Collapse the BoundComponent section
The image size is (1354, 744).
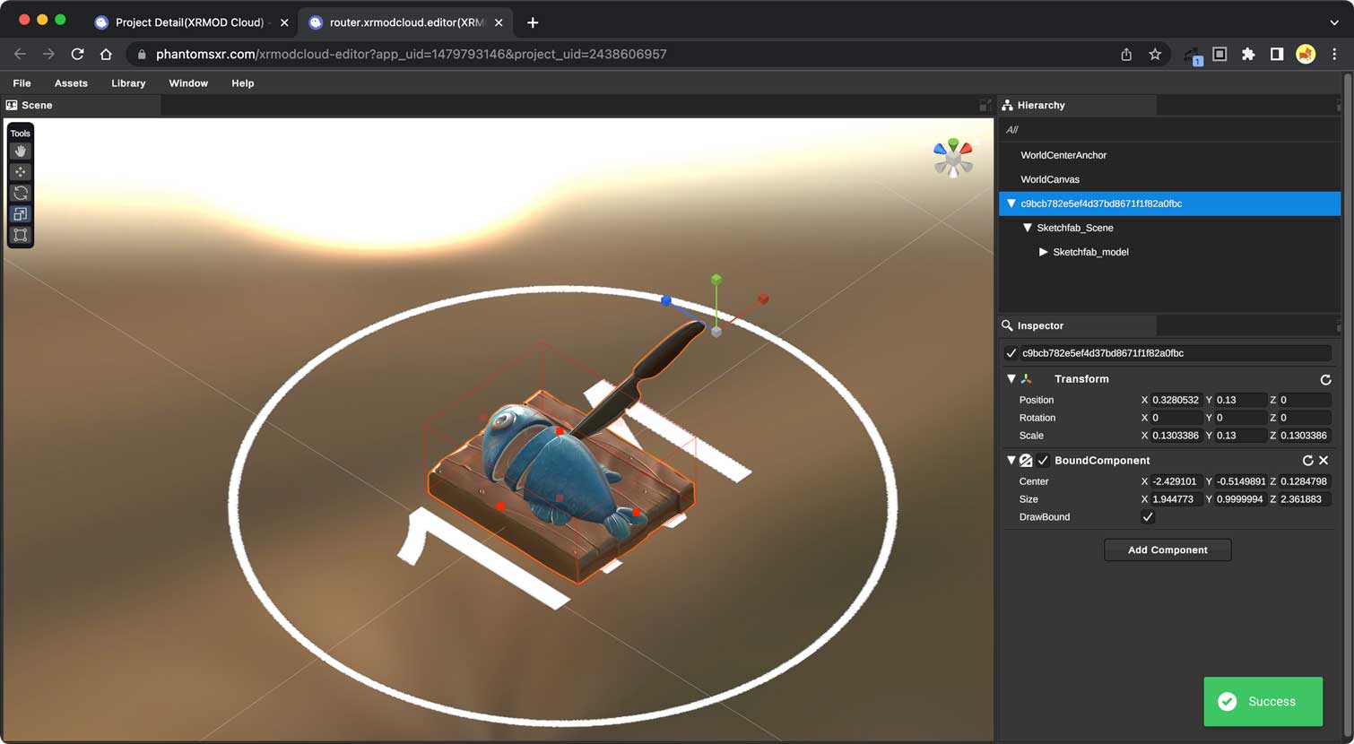coord(1011,461)
